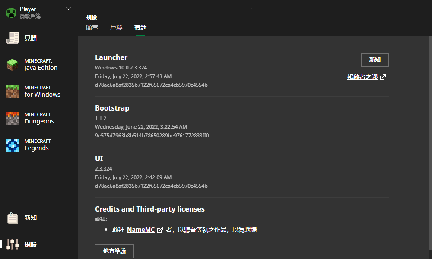Select the Java Edition grass block icon
Image resolution: width=432 pixels, height=259 pixels.
coord(13,65)
